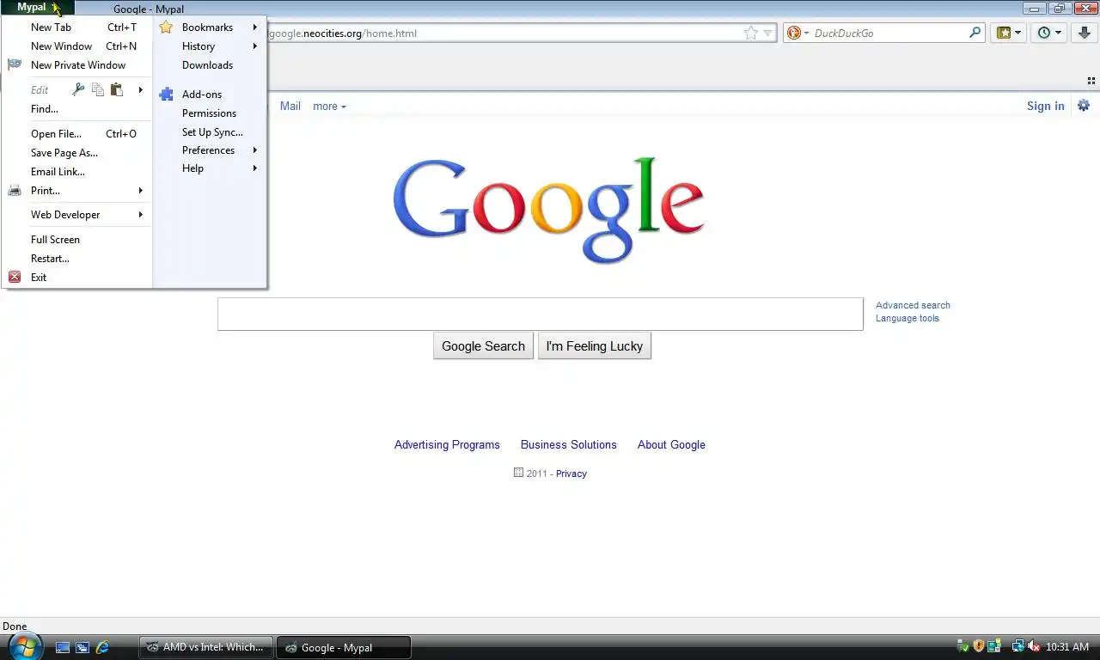Screen dimensions: 1100x660
Task: Click the magnifier in the search box
Action: [975, 33]
